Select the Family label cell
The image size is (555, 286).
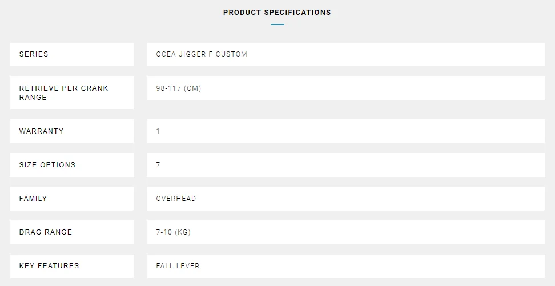[72, 199]
